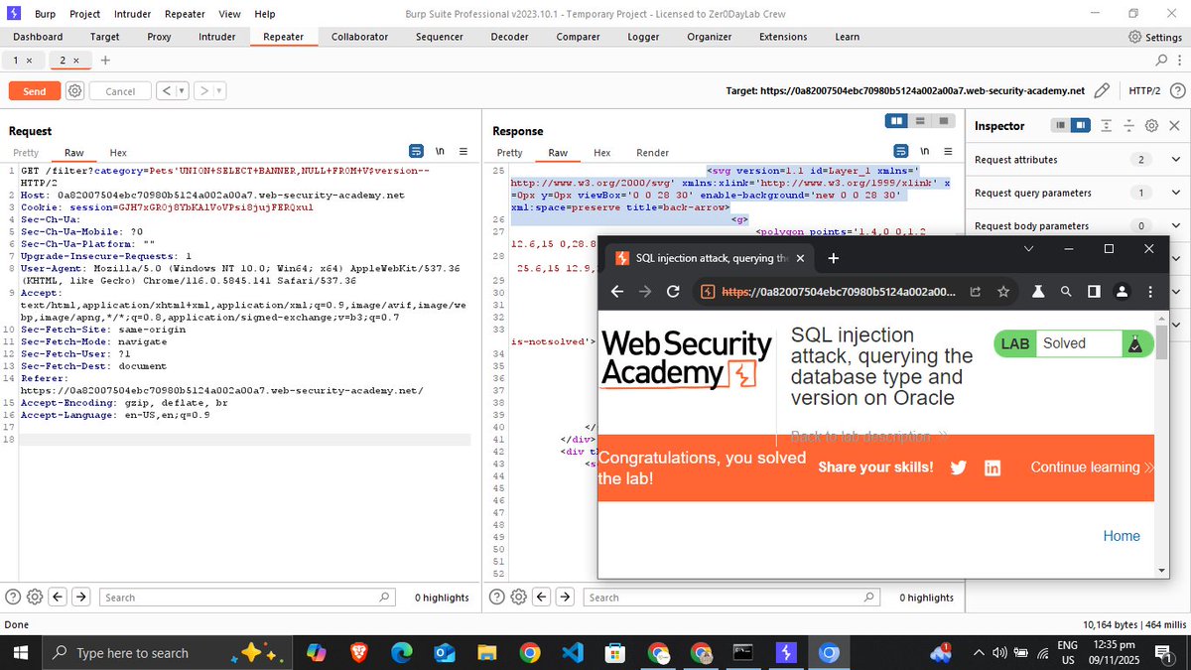The width and height of the screenshot is (1191, 670).
Task: Share on Twitter via the bird icon
Action: tap(958, 468)
